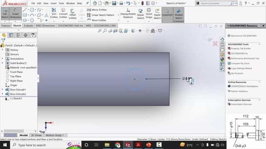Open the DimXpertManager tab icon
The image size is (266, 149).
[x=25, y=35]
